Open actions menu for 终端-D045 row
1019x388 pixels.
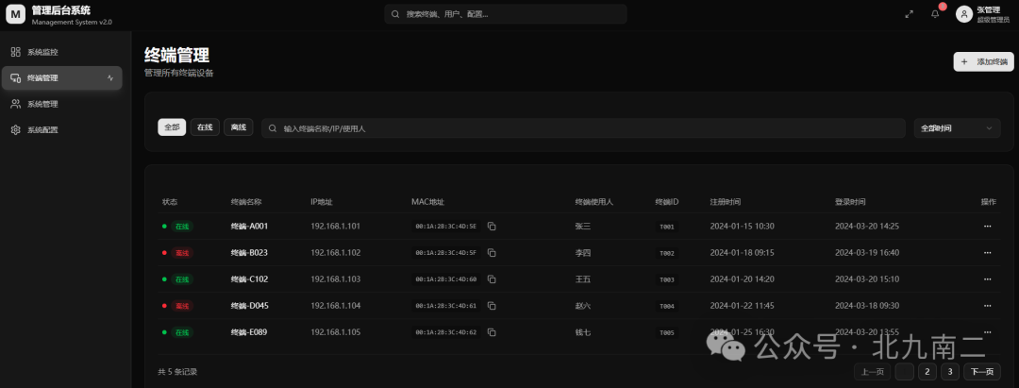pos(987,306)
